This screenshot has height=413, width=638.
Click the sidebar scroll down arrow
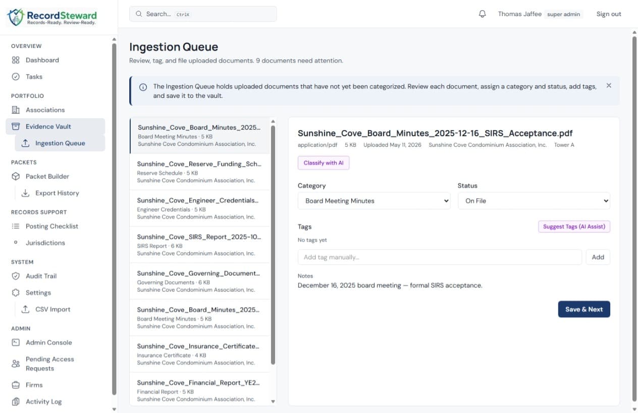114,409
